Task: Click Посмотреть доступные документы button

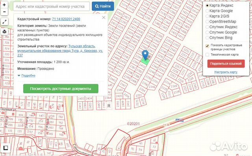Action: pos(61,89)
